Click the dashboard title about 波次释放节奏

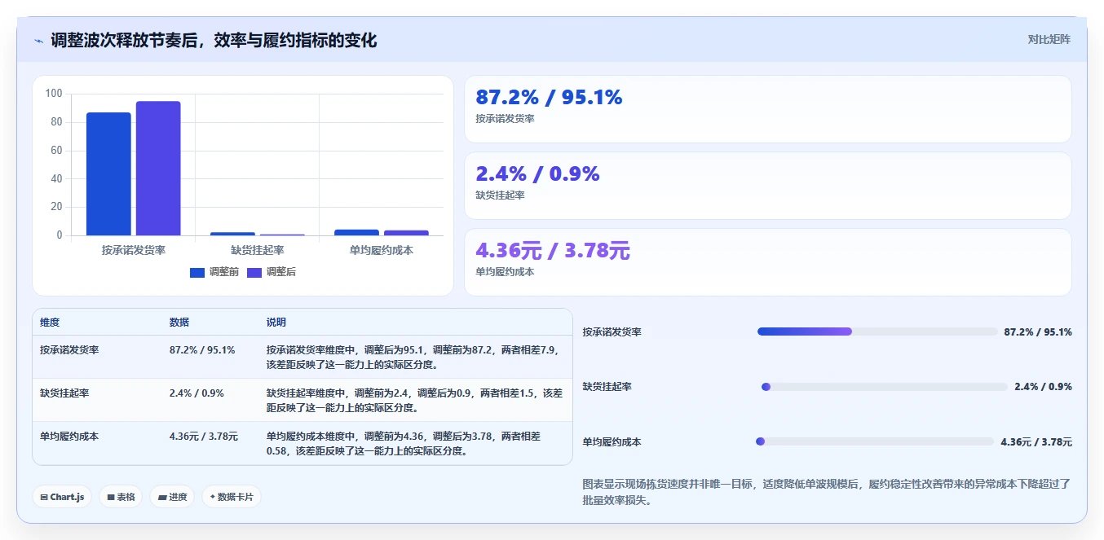(x=214, y=41)
